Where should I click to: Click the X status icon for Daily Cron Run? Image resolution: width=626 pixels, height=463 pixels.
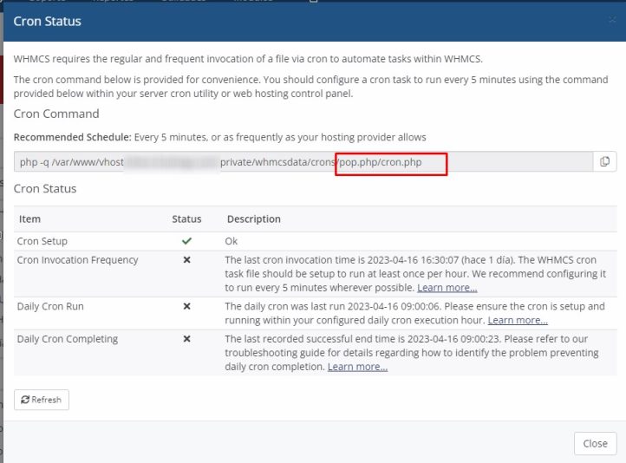click(x=186, y=307)
